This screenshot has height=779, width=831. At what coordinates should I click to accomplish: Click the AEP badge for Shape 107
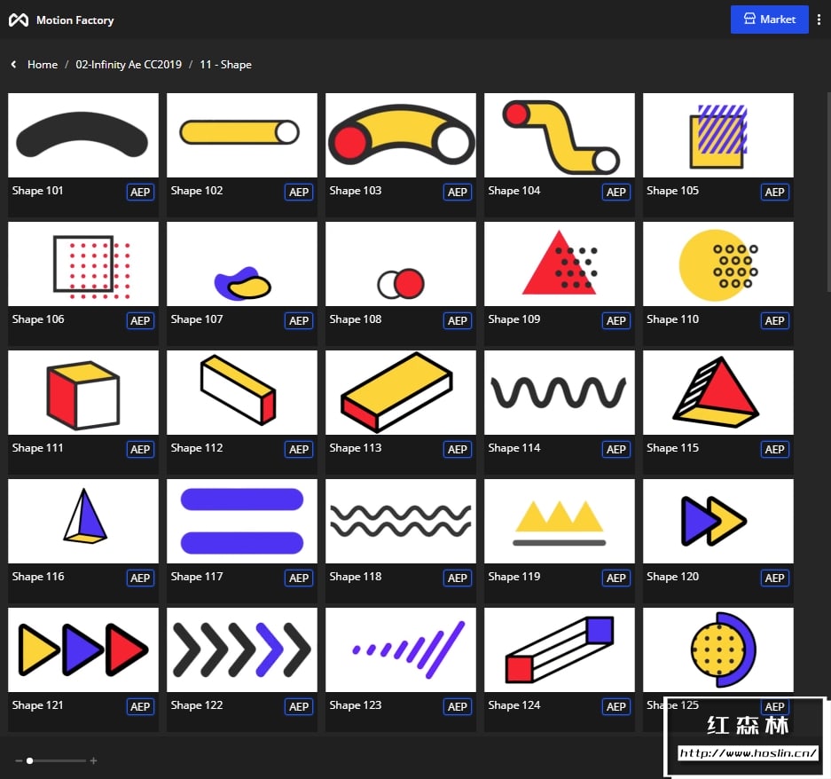coord(299,321)
